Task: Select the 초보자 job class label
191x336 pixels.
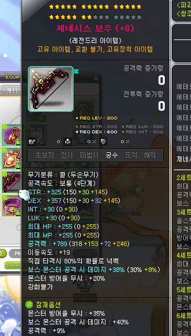Action: pyautogui.click(x=44, y=155)
